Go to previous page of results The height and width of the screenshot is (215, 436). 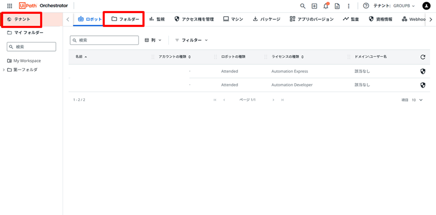[x=224, y=100]
